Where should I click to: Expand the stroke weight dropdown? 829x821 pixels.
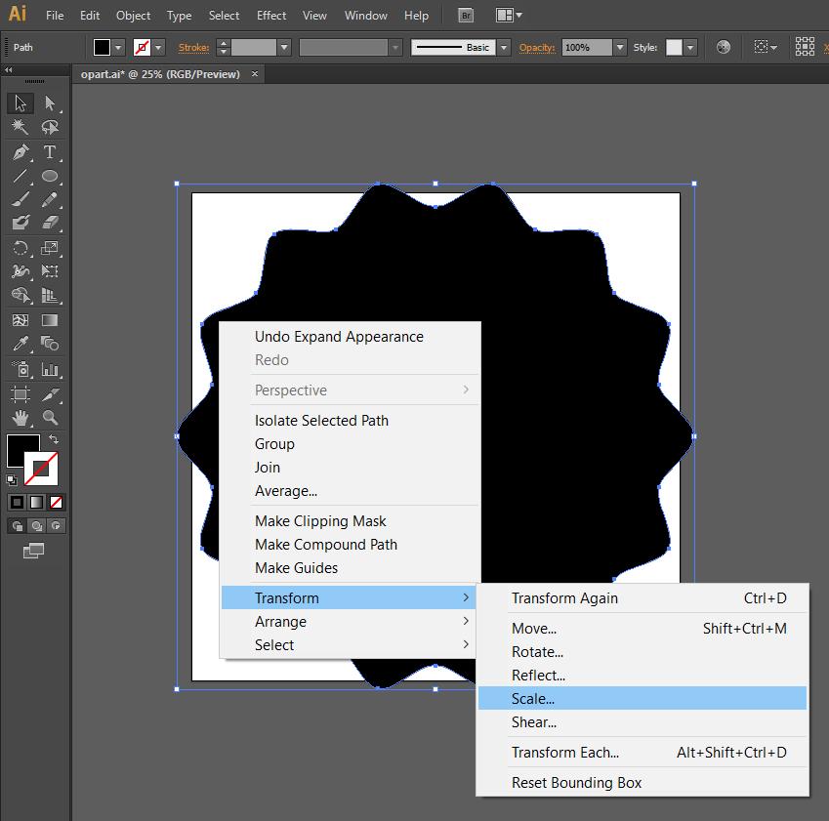tap(284, 47)
